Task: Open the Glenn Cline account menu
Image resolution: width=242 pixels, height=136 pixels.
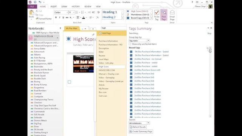Action: 201,6
